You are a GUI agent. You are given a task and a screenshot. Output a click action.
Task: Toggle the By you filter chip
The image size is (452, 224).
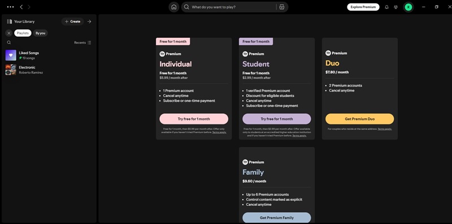click(40, 33)
